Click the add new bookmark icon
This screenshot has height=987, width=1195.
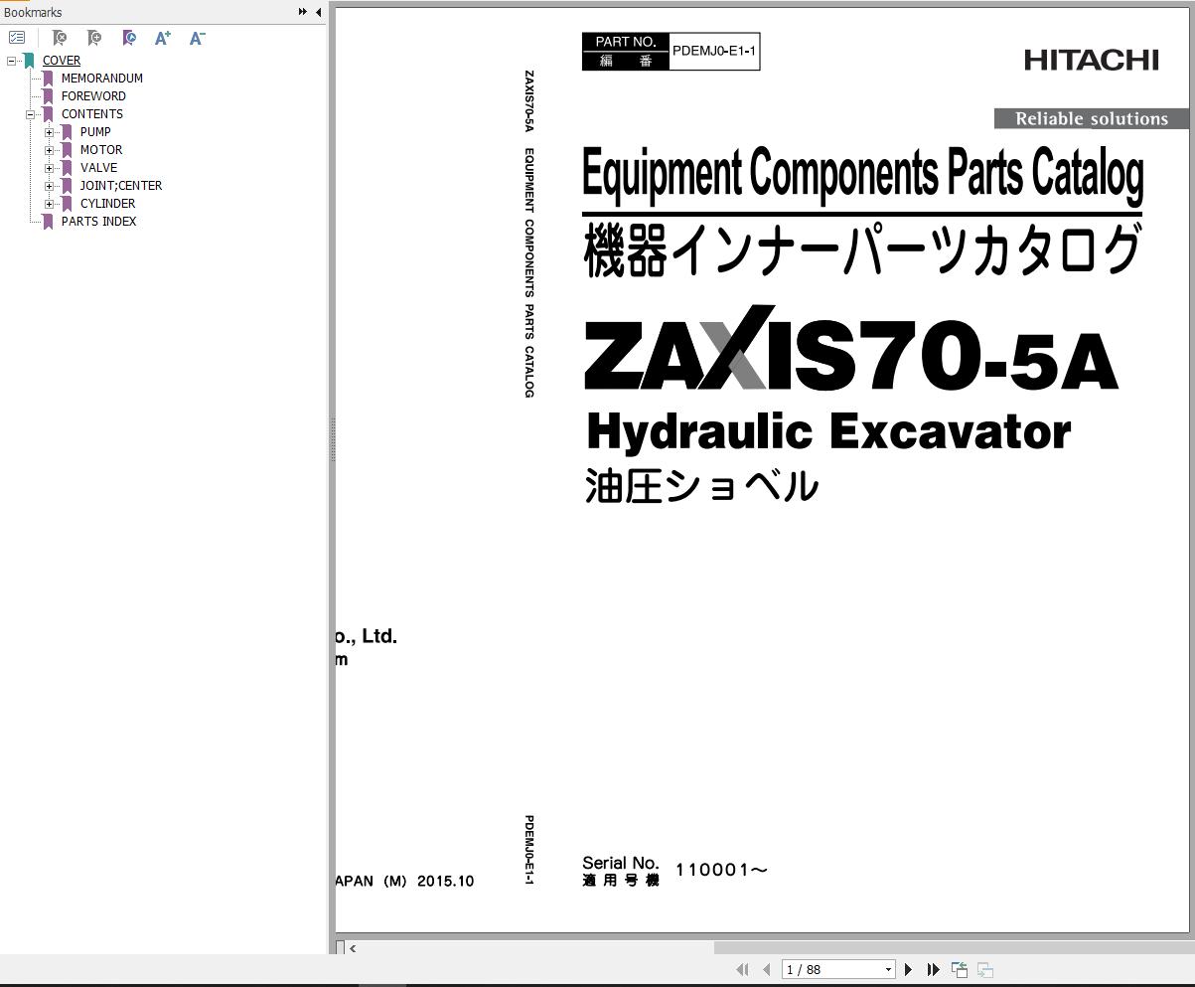pyautogui.click(x=94, y=38)
